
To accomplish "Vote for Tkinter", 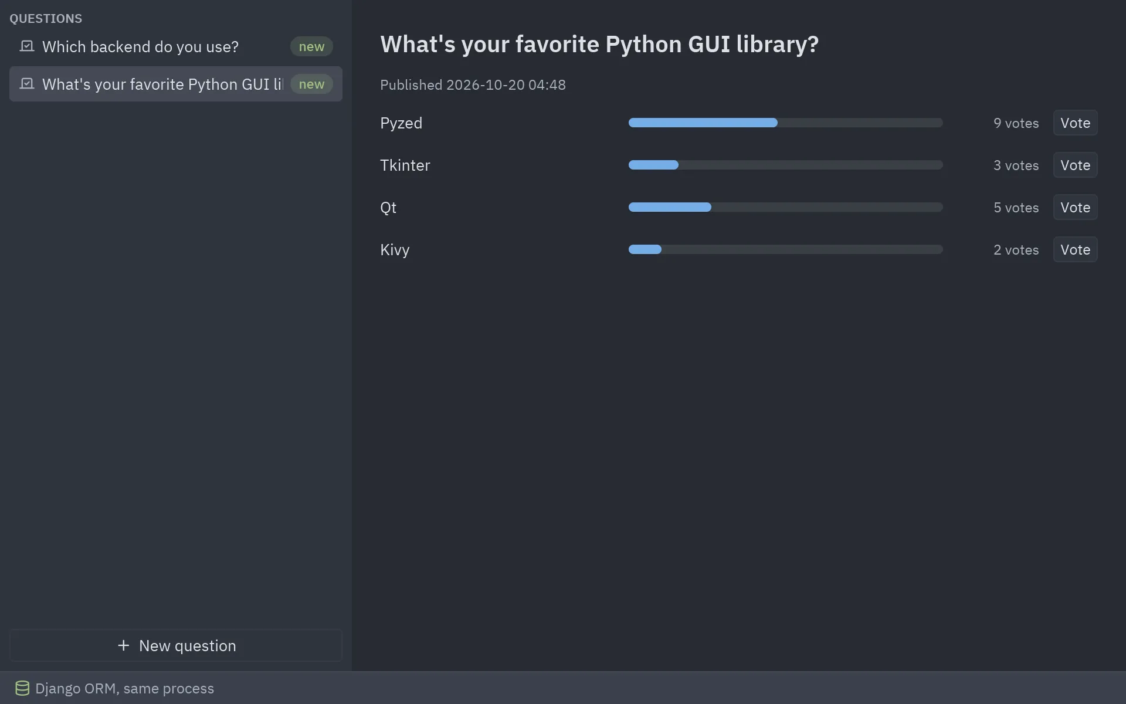I will (x=1075, y=165).
